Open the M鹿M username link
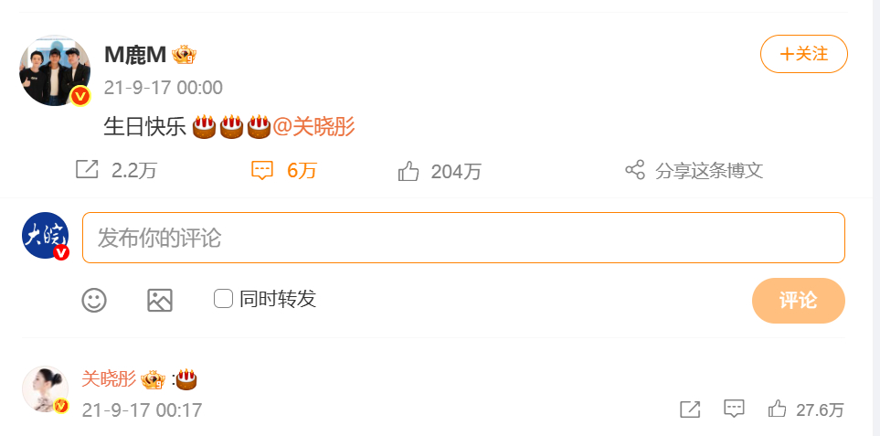This screenshot has height=436, width=880. coord(135,55)
